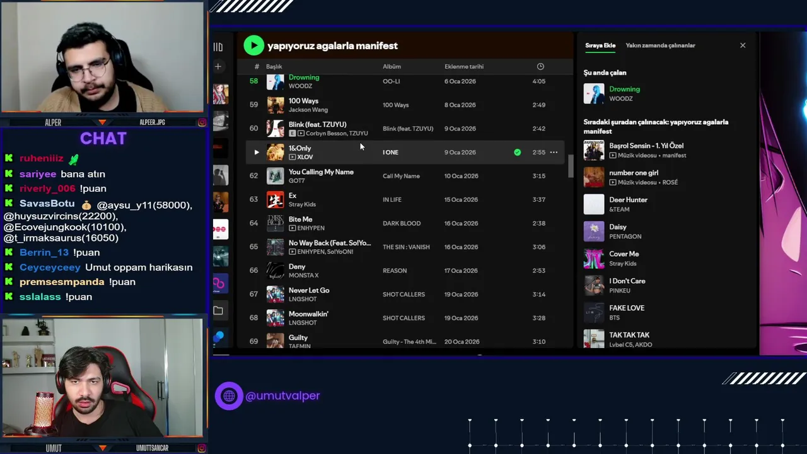Play the 1&Only track row
Viewport: 807px width, 454px height.
256,152
